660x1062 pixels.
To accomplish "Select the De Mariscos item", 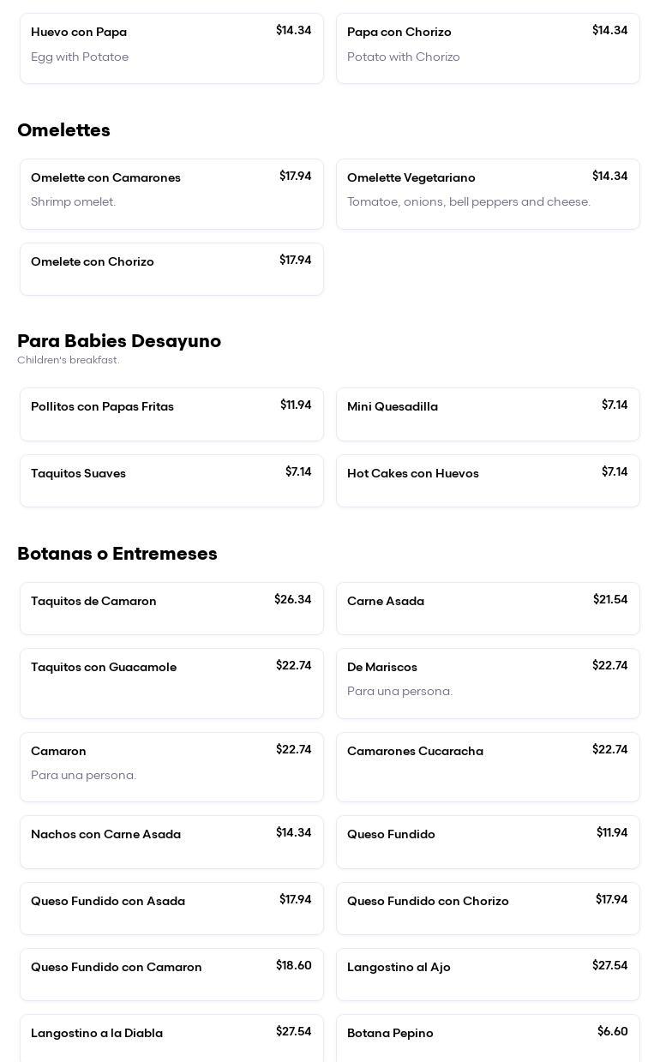I will (x=488, y=683).
